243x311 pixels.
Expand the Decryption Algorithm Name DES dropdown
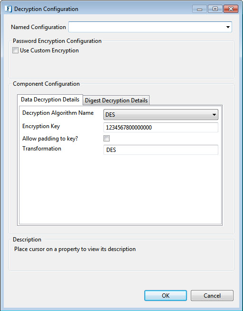161,114
